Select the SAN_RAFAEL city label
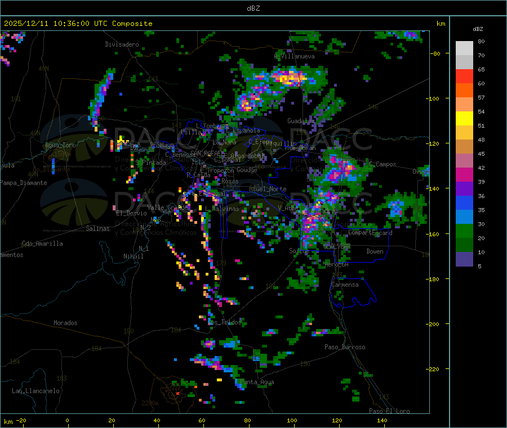 tap(207, 153)
